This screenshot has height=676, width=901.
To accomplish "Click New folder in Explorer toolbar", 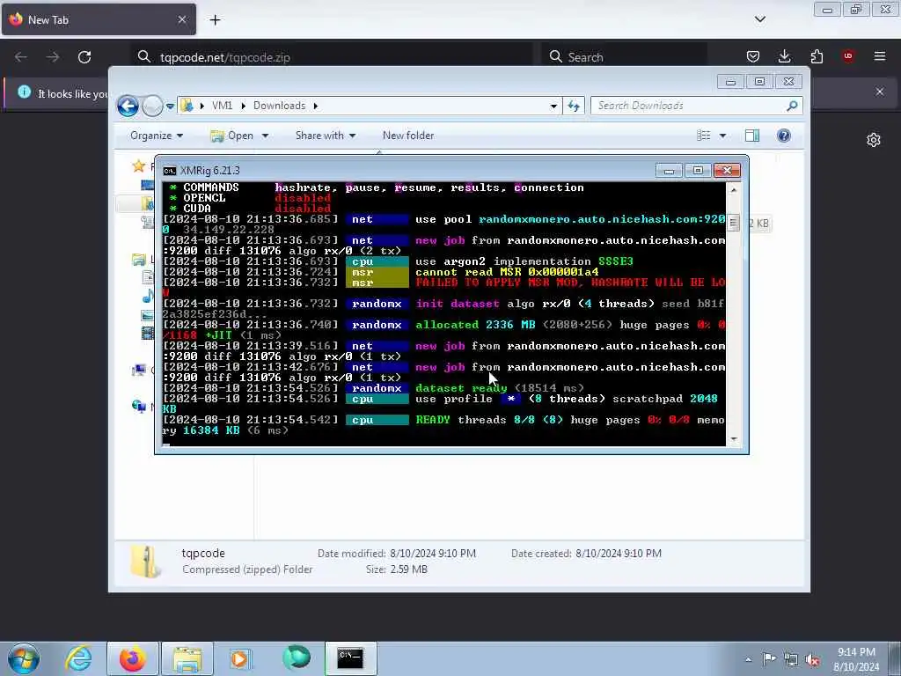I will (408, 136).
